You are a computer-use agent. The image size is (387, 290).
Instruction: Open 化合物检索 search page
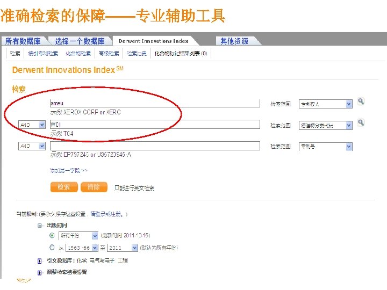78,53
